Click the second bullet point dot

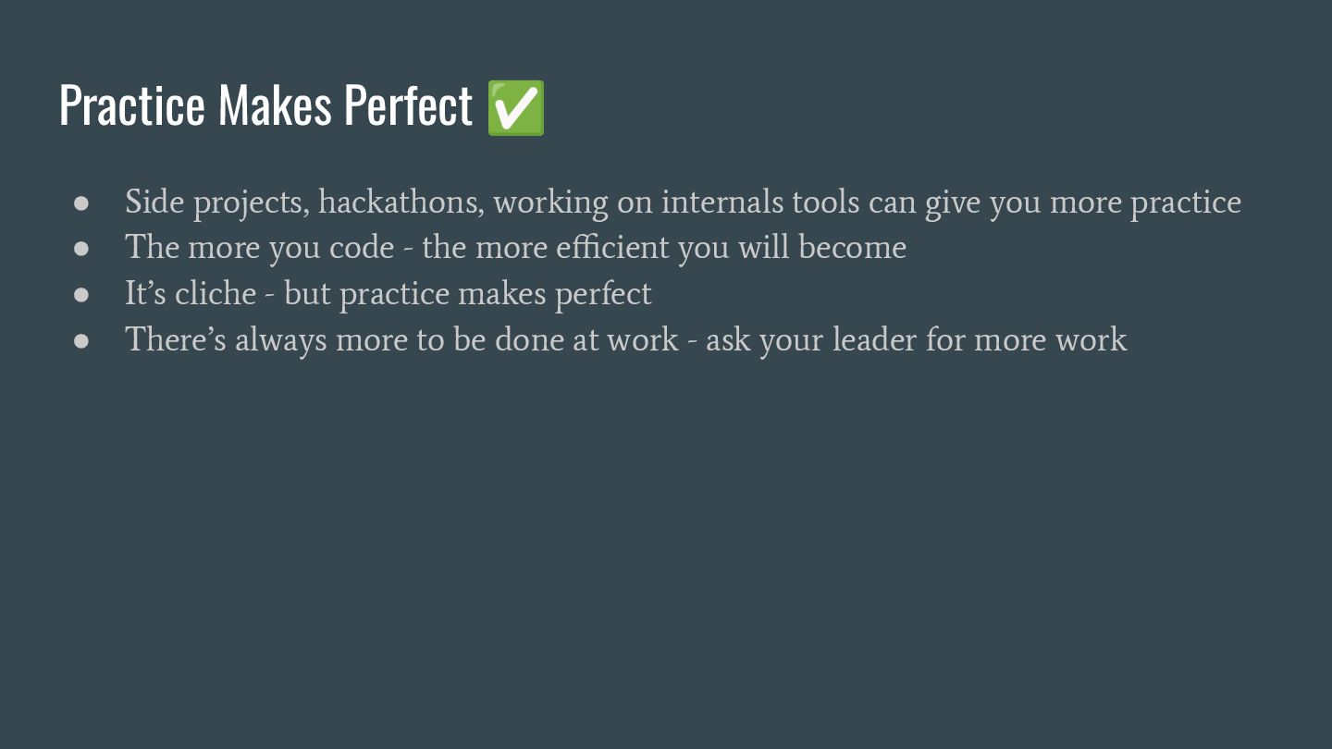(81, 248)
